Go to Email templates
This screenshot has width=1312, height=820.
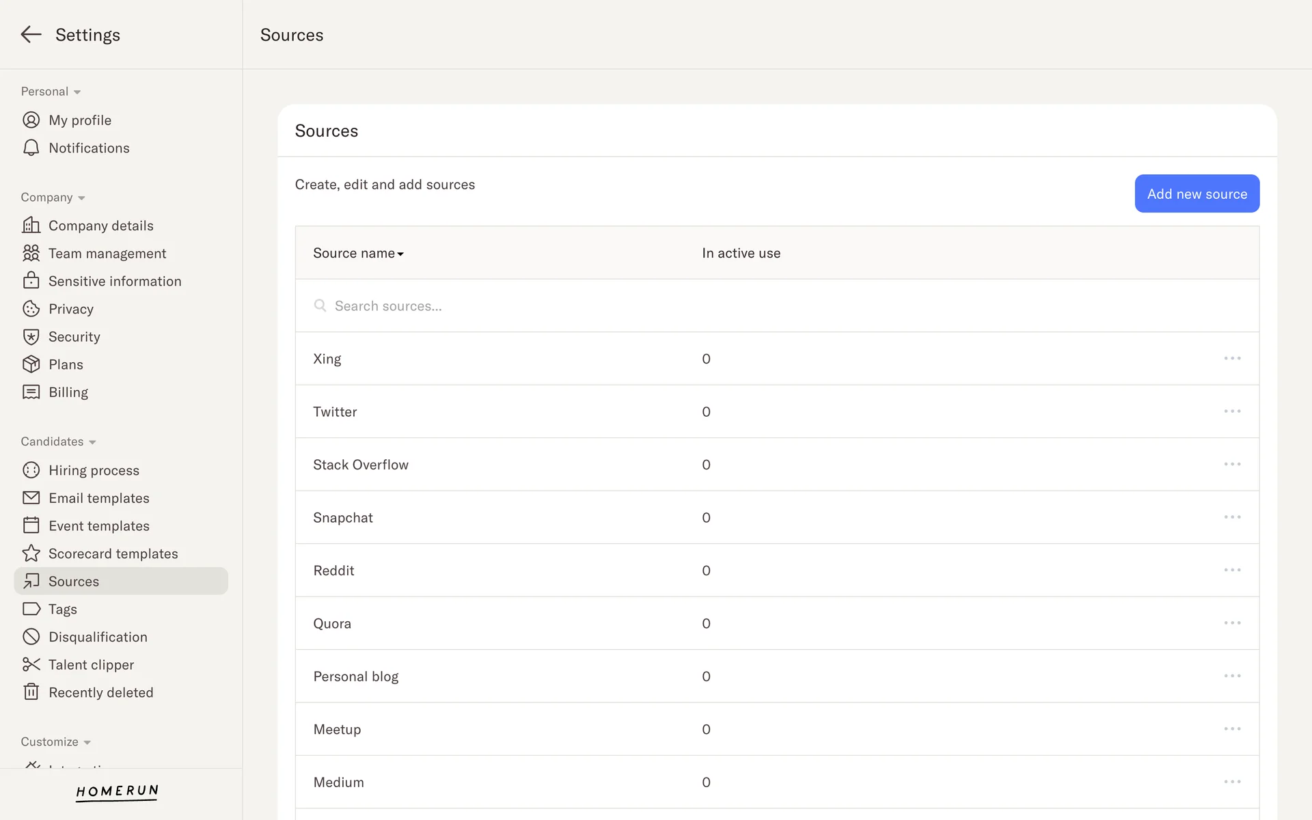(x=98, y=498)
